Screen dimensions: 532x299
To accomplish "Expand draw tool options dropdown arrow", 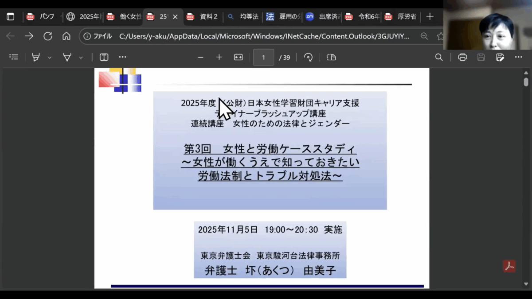I will pyautogui.click(x=81, y=58).
